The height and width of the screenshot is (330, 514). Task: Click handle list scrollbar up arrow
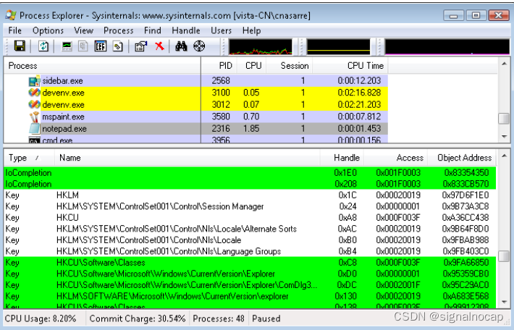click(x=504, y=156)
